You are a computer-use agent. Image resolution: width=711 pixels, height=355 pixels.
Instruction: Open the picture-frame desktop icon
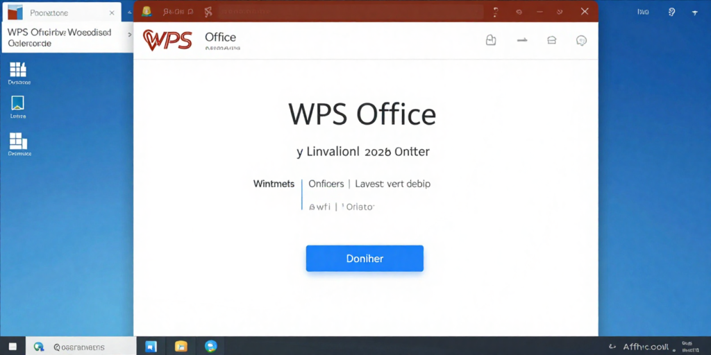point(17,107)
